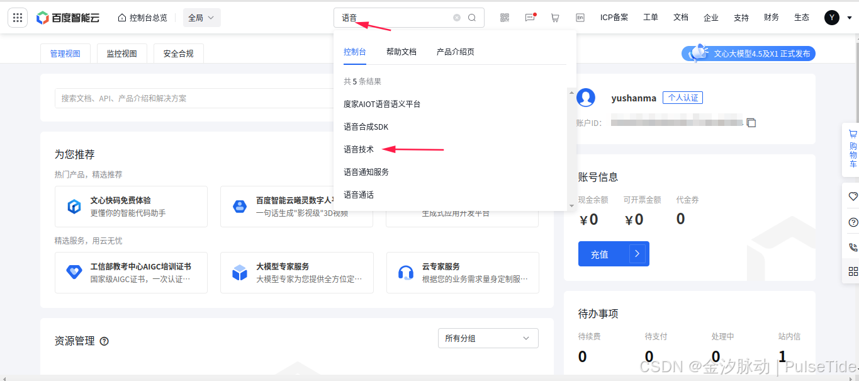Click the magnifier search icon

(472, 18)
